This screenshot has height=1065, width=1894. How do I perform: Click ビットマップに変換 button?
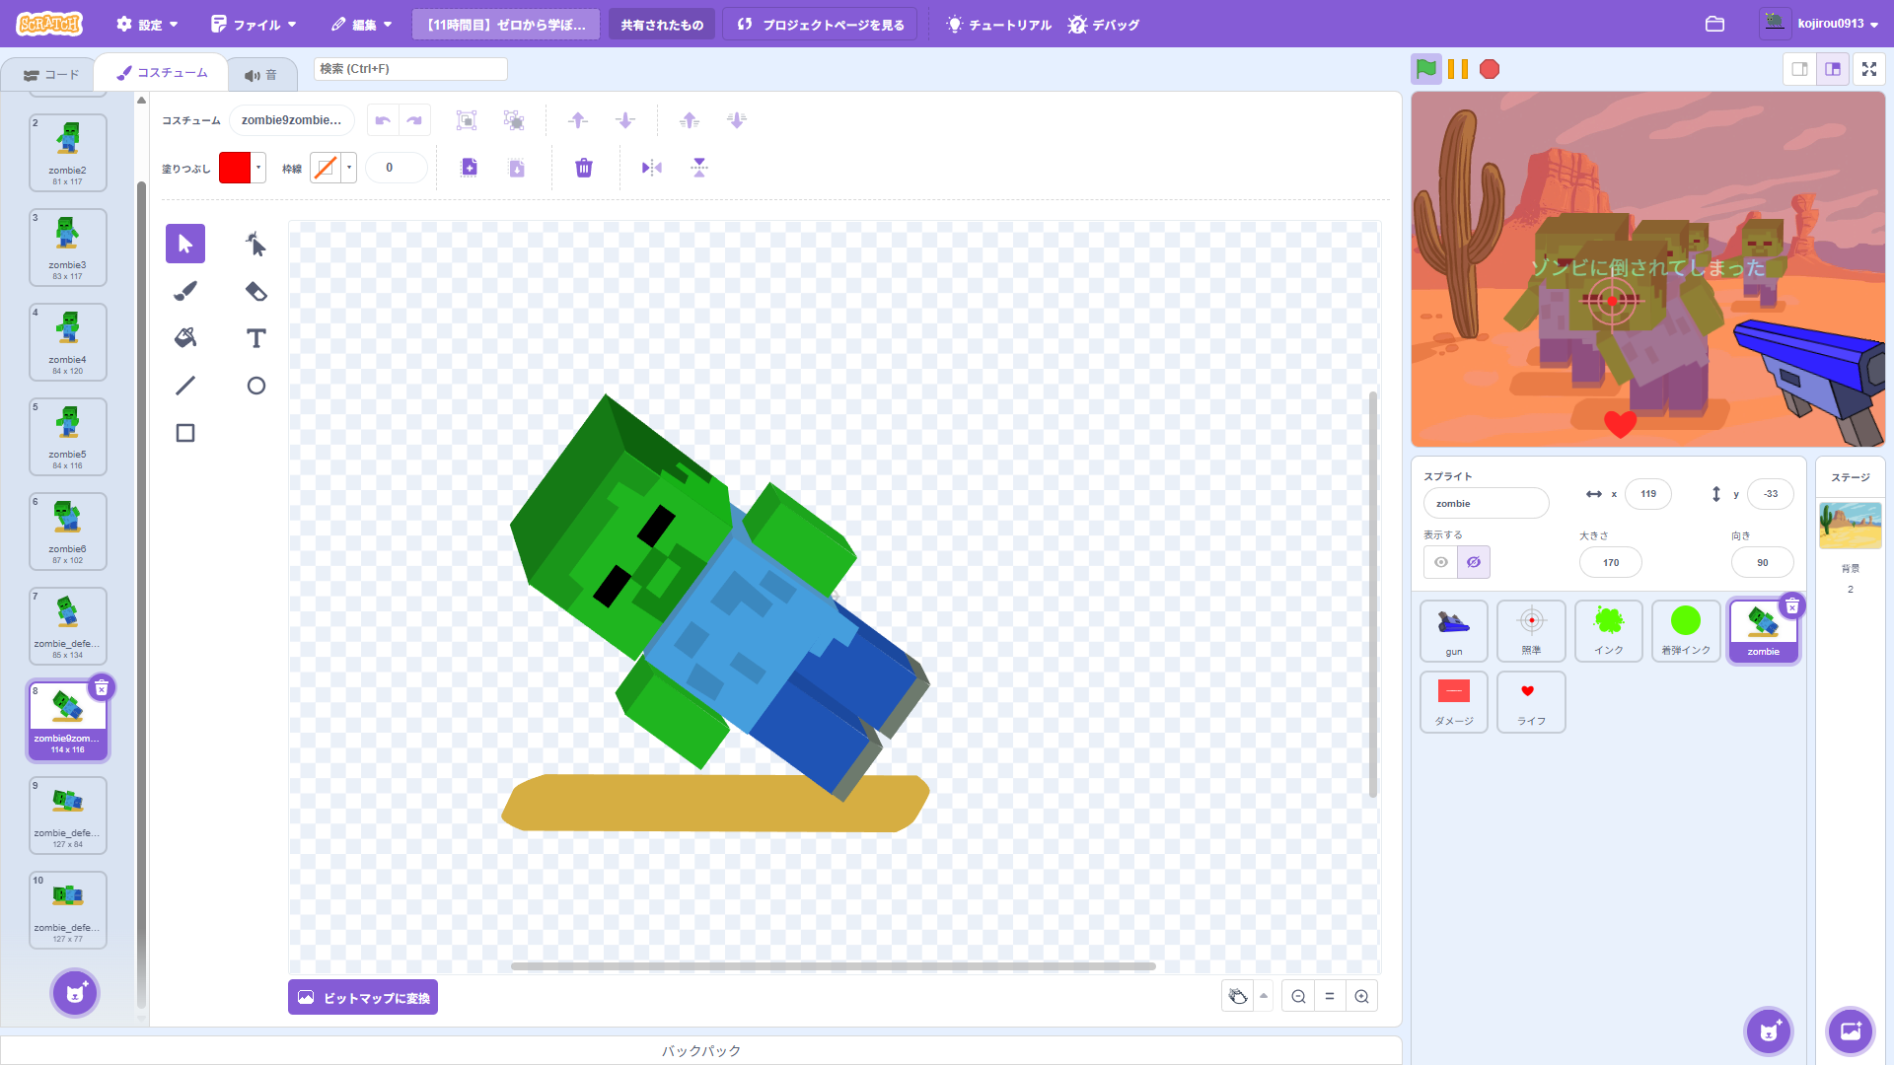tap(363, 997)
